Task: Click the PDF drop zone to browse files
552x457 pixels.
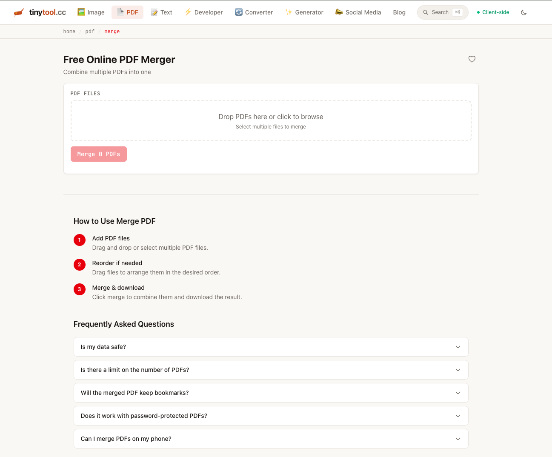Action: click(271, 120)
